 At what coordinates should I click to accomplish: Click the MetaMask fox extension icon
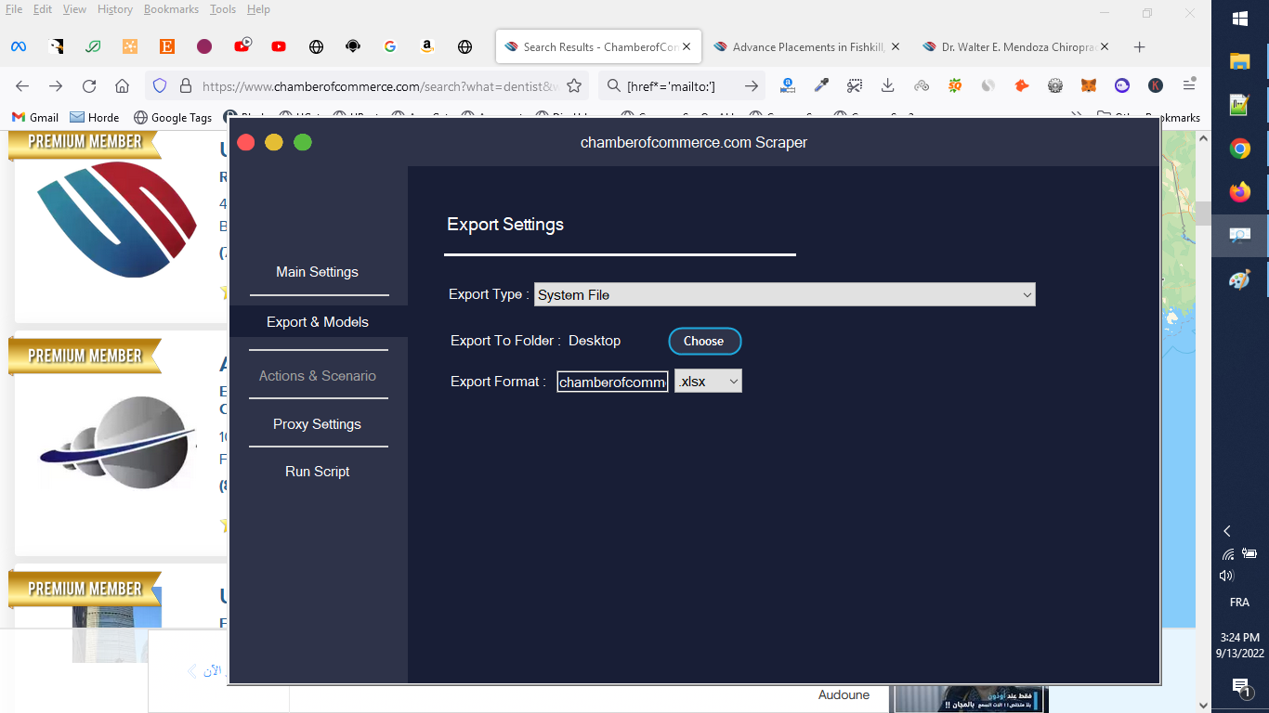coord(1089,85)
